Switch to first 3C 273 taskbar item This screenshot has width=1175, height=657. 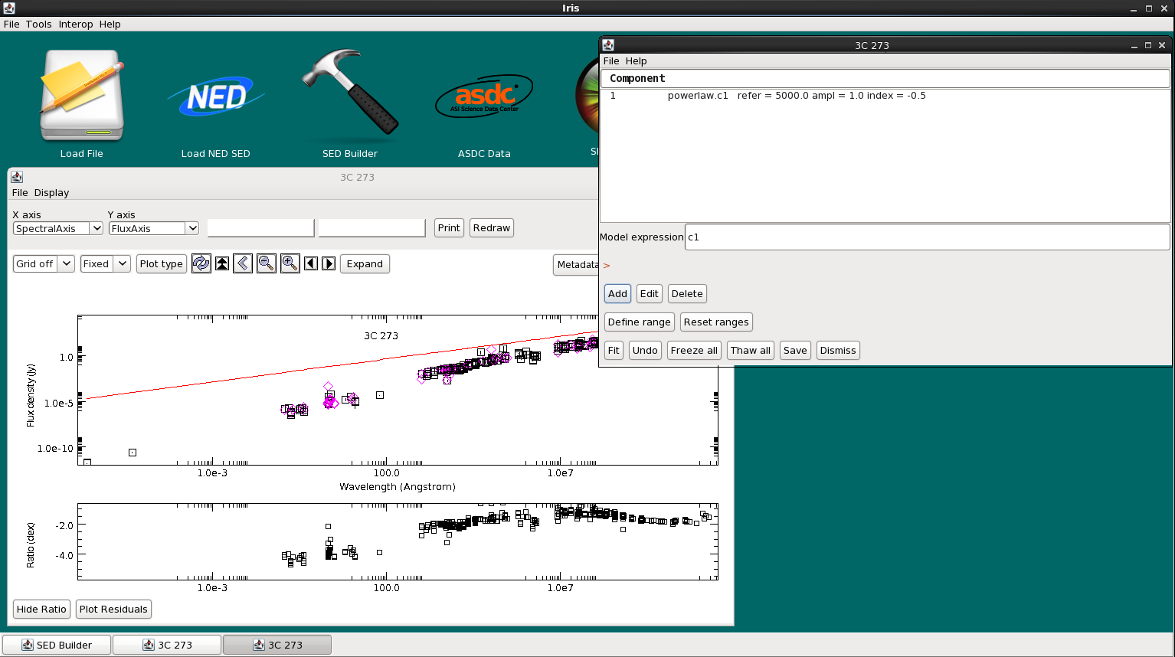click(167, 645)
